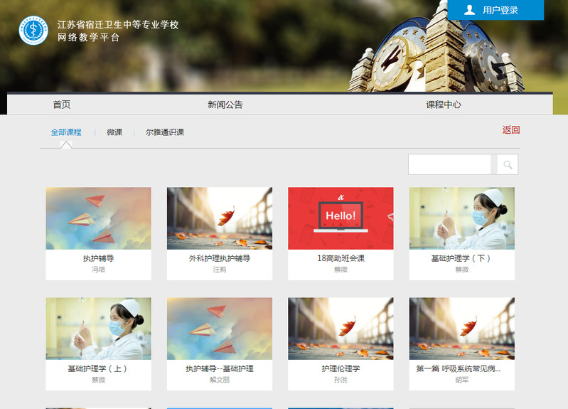Click the red 返回 link
Viewport: 568px width, 409px height.
pos(511,130)
